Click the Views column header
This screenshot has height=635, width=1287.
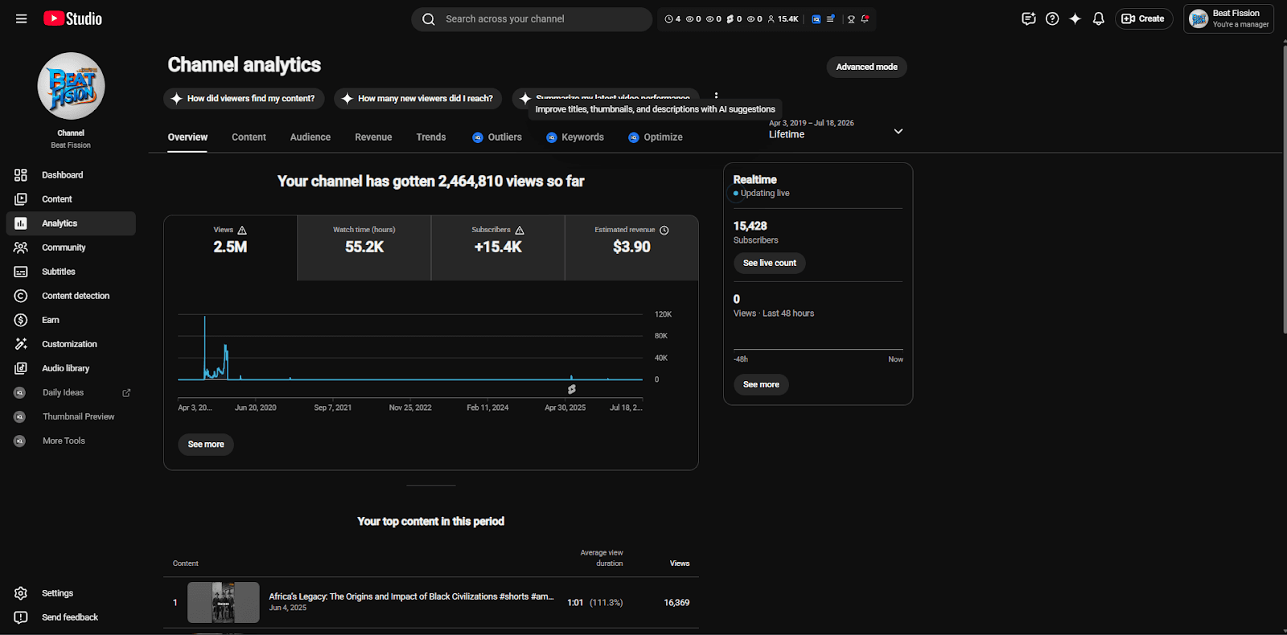tap(680, 563)
